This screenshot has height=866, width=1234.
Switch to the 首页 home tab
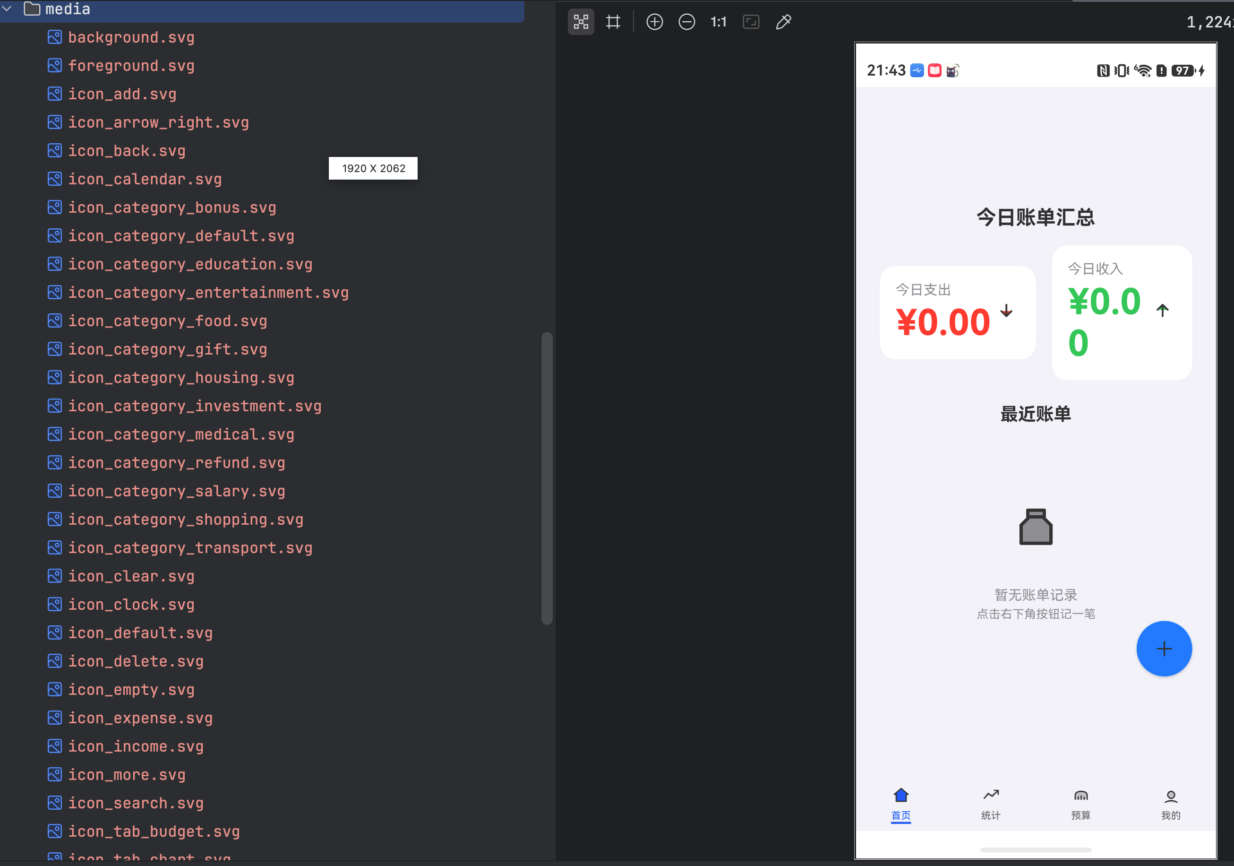tap(901, 805)
